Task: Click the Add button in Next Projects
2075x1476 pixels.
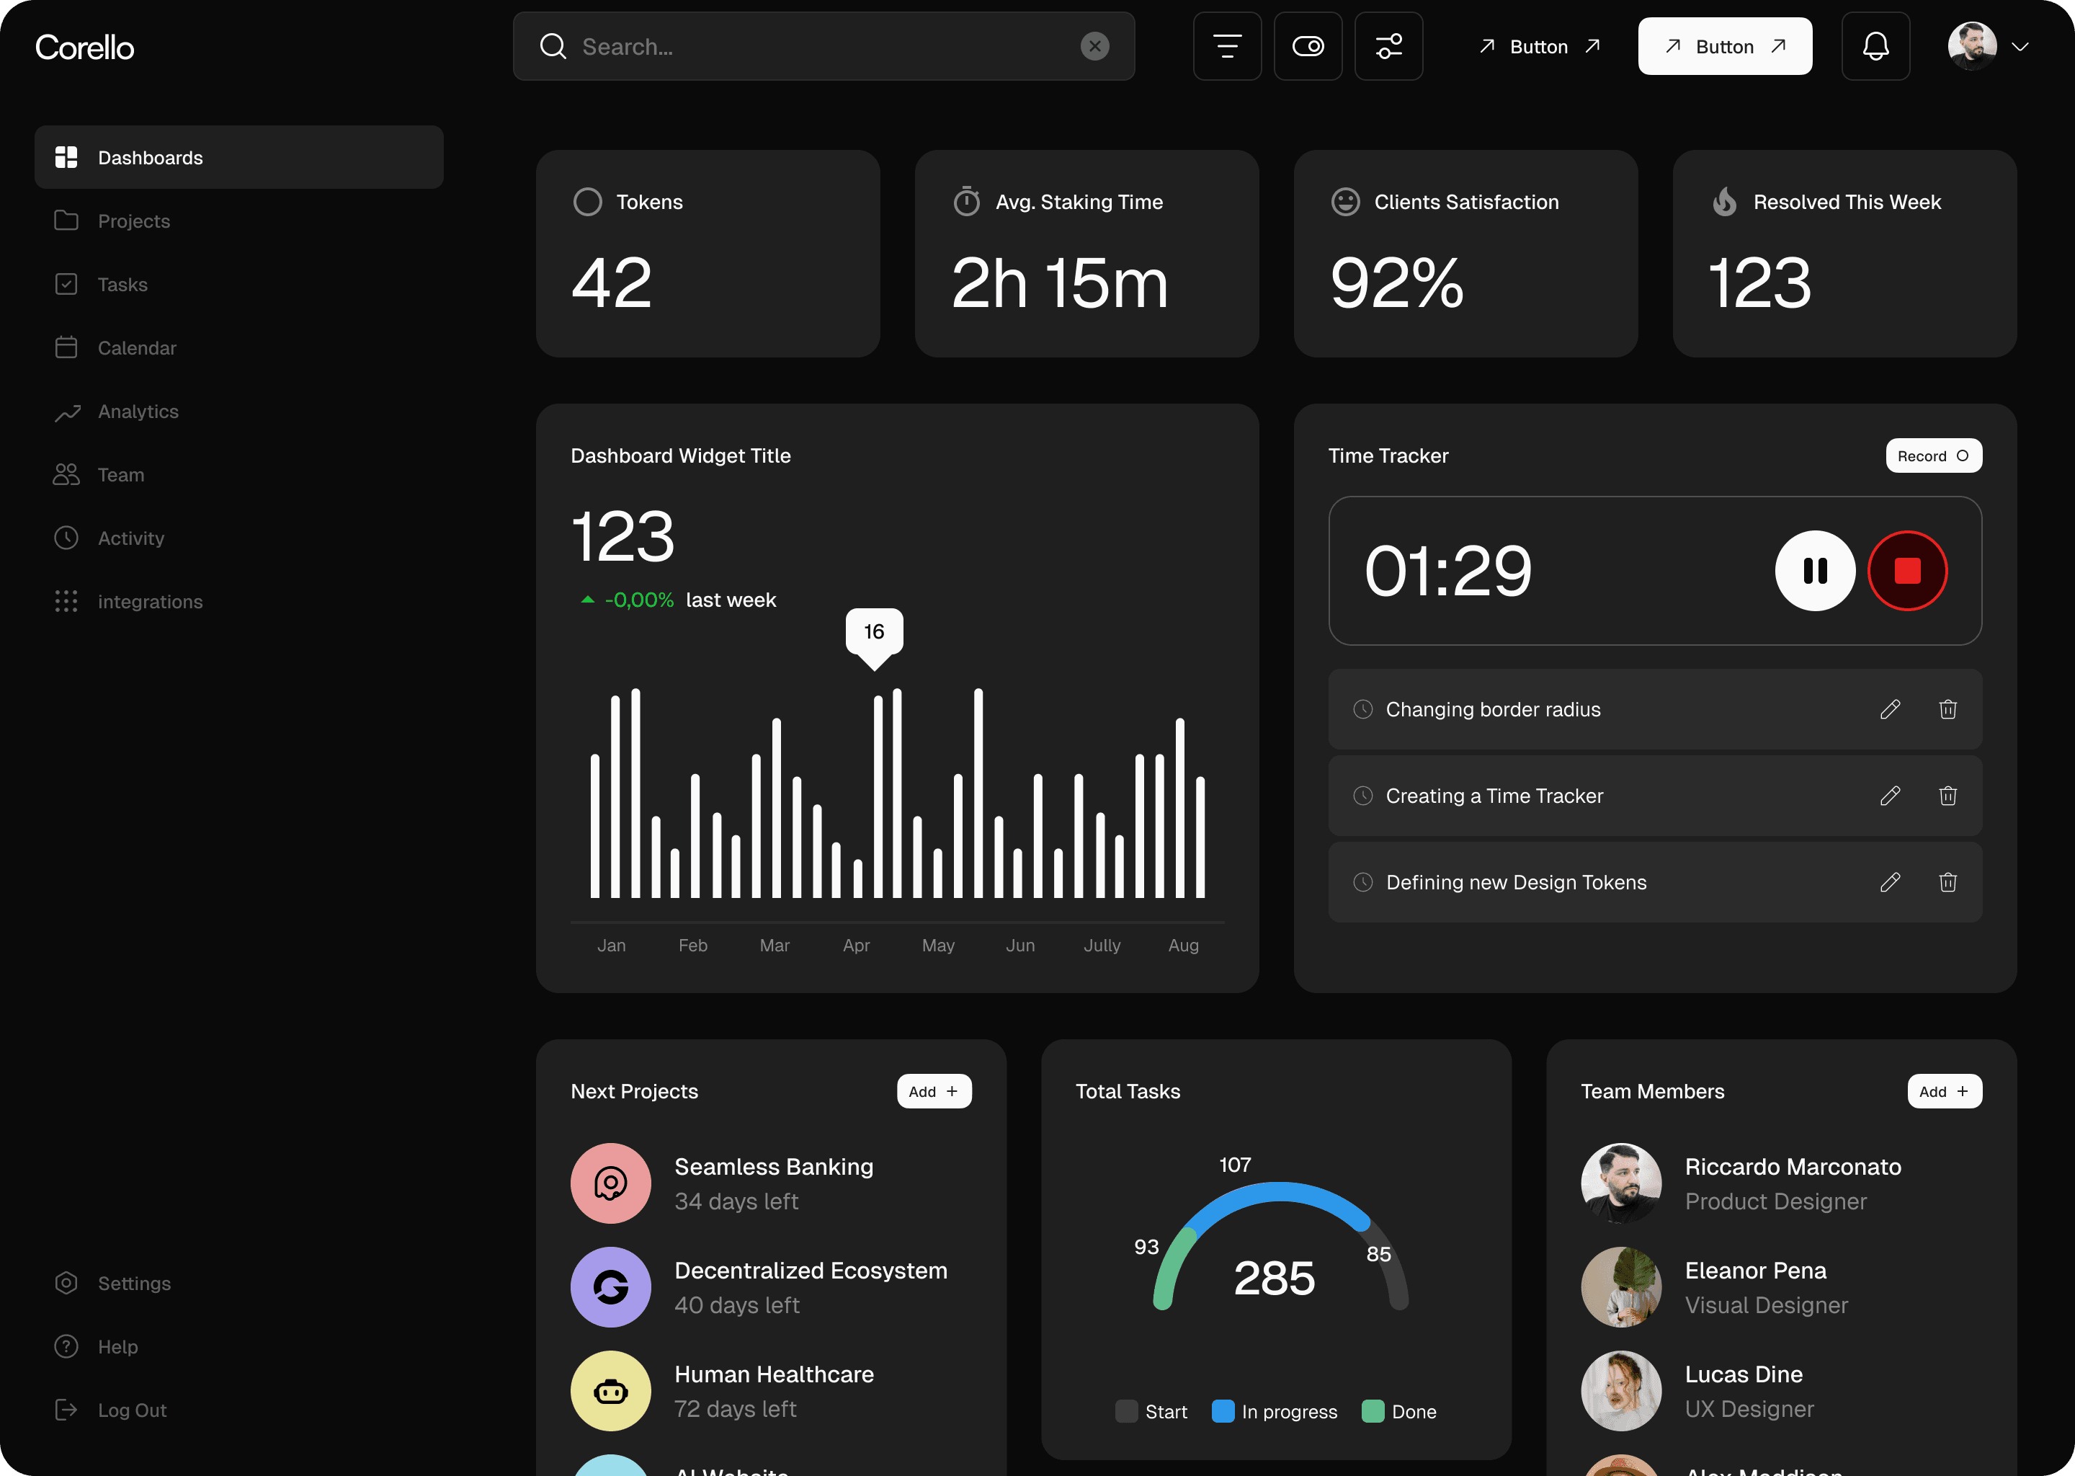Action: 934,1092
